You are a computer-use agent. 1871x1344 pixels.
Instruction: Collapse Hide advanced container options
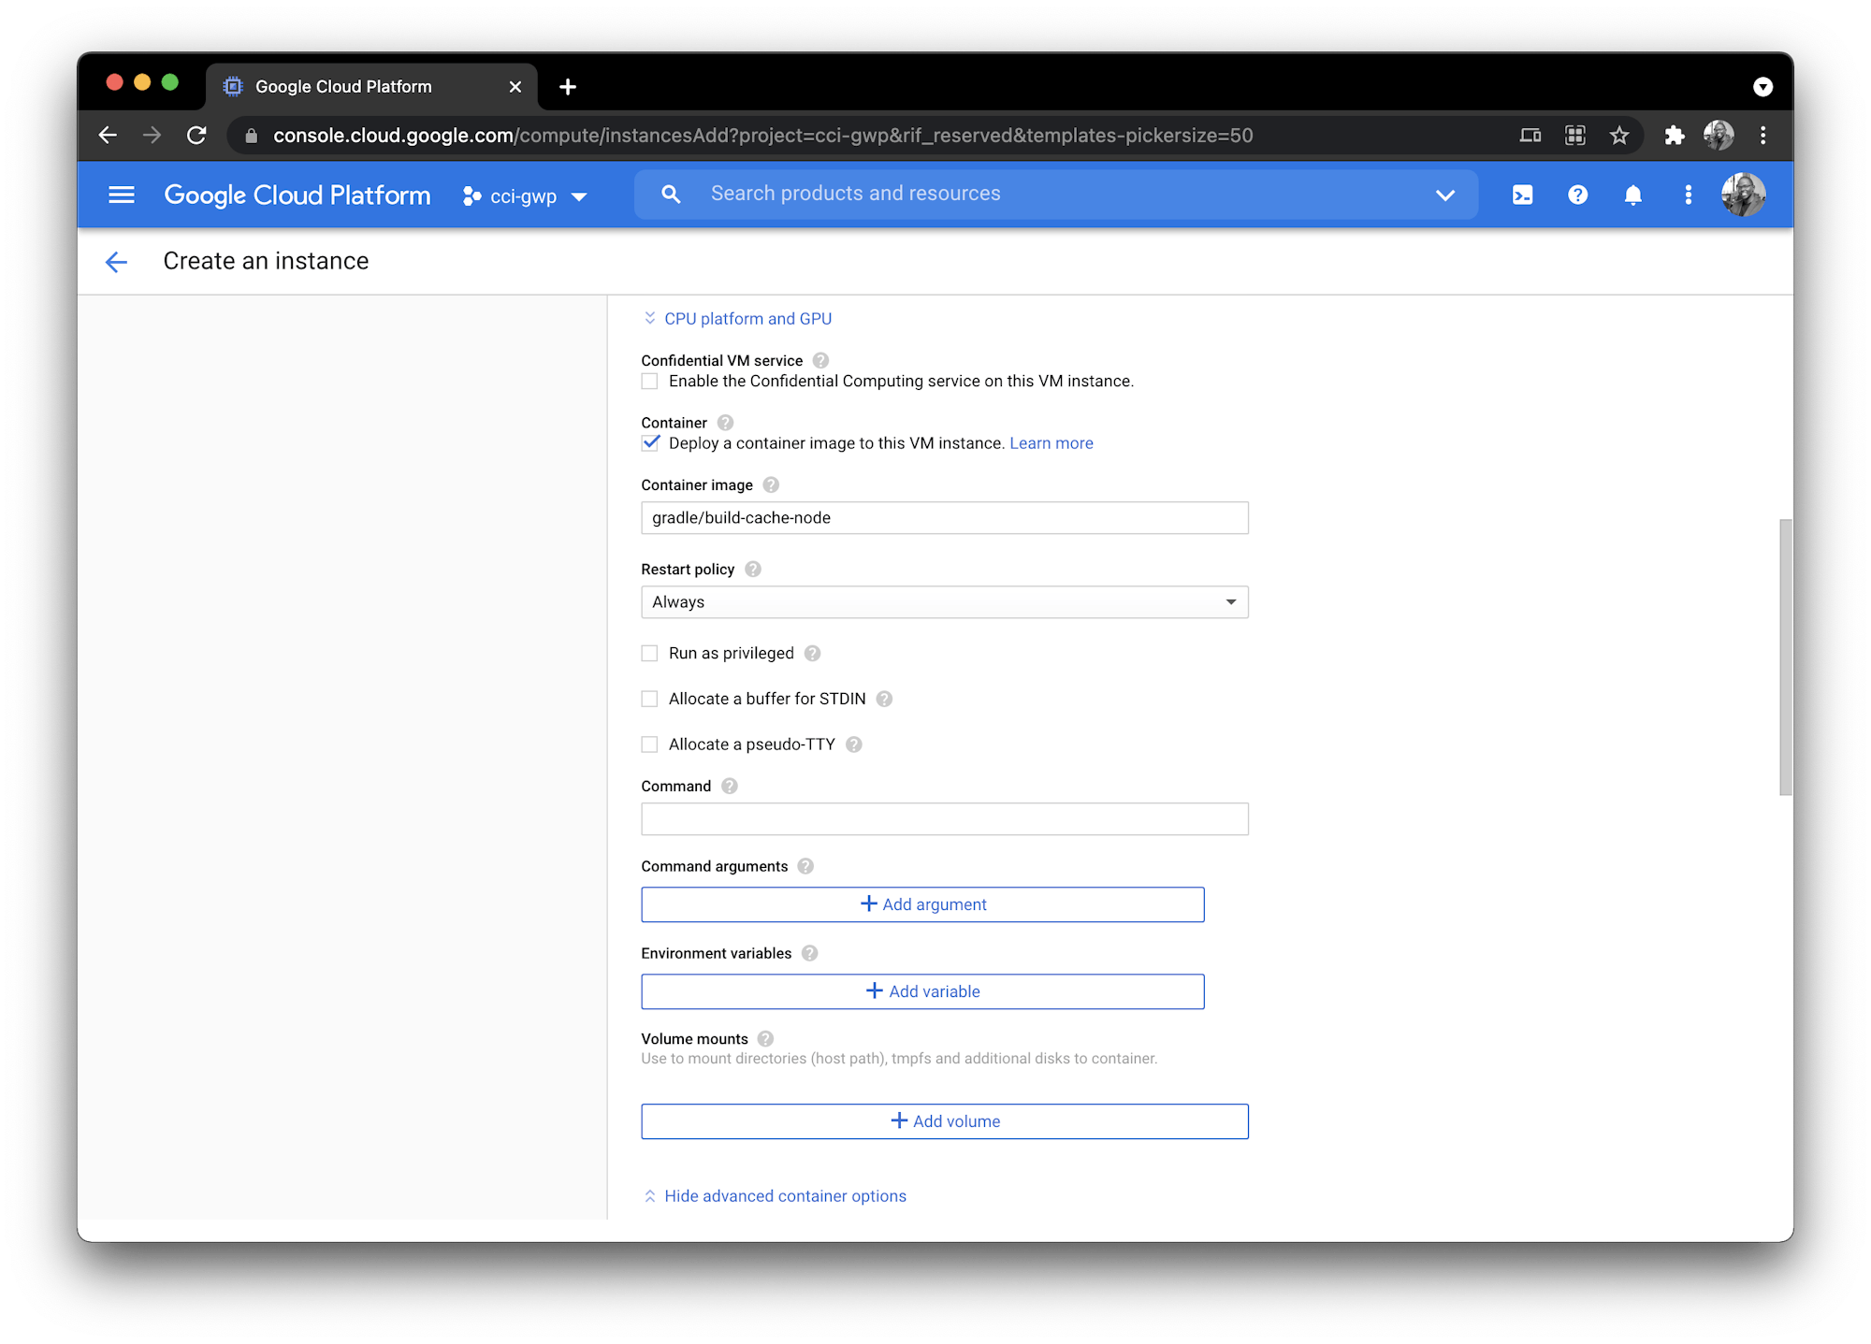point(784,1196)
